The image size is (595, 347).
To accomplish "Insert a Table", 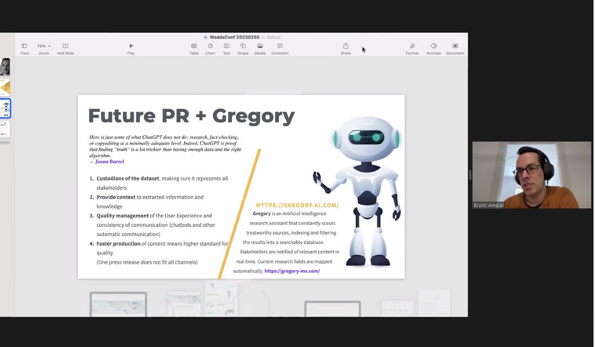I will click(x=194, y=49).
